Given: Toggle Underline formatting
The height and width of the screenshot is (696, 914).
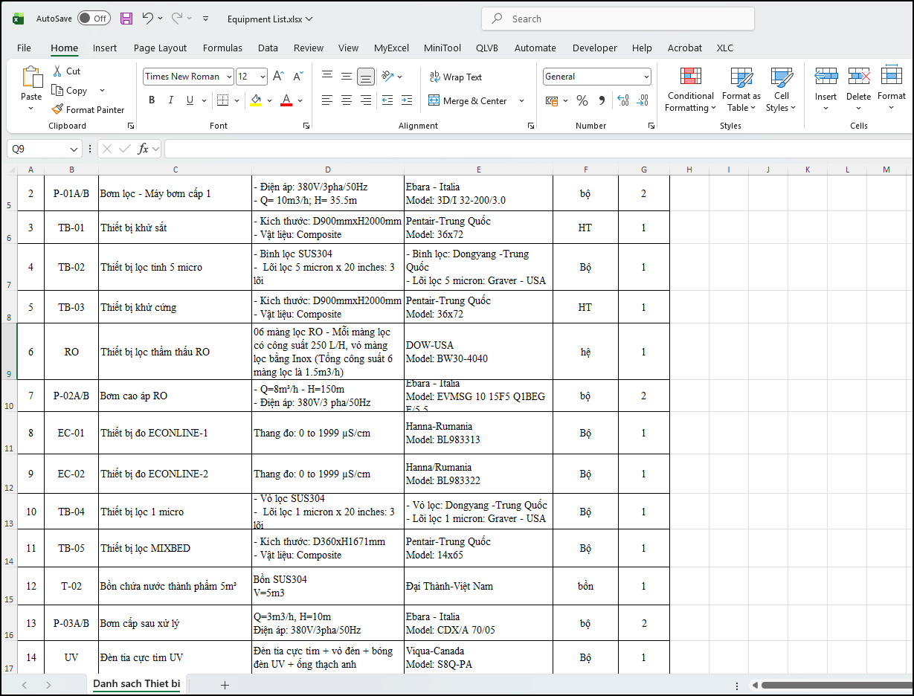Looking at the screenshot, I should 190,100.
